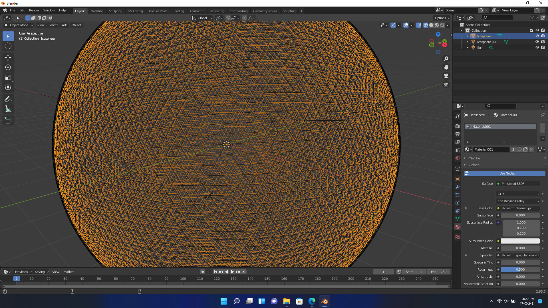Uncheck Collection exclude checkbox

coord(531,31)
